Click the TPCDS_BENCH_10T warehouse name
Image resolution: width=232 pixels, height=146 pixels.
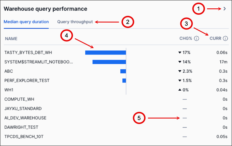coord(24,136)
